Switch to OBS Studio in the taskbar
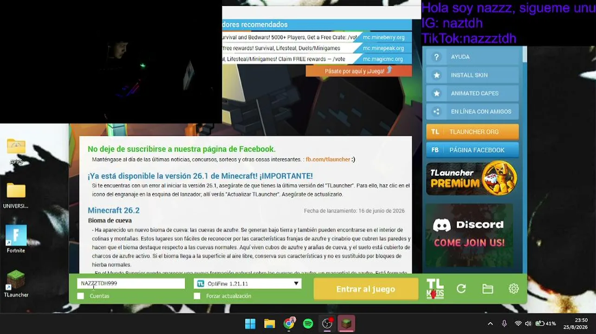The image size is (596, 334). (327, 323)
